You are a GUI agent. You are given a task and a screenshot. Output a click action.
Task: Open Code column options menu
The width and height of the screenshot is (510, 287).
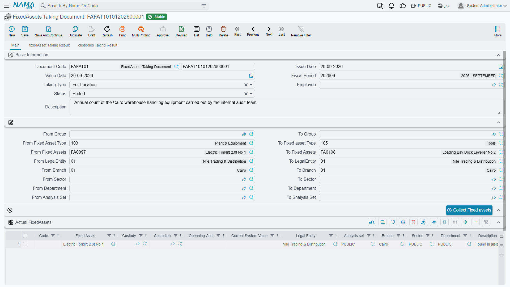(x=58, y=236)
